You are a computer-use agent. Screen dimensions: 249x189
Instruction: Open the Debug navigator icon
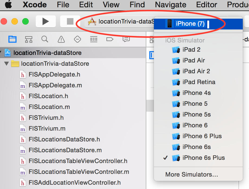click(x=94, y=39)
